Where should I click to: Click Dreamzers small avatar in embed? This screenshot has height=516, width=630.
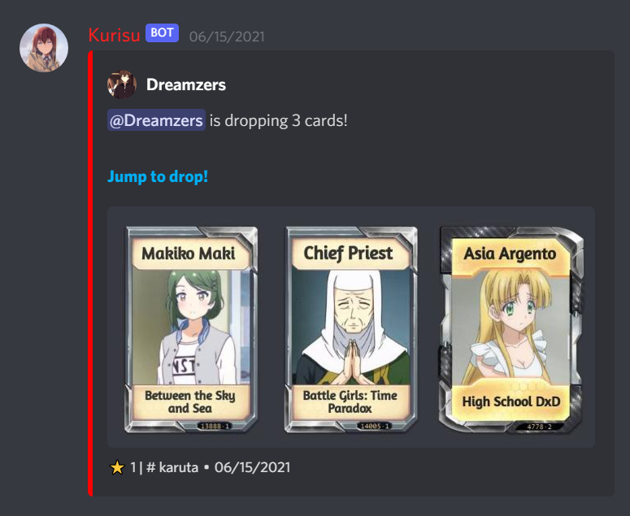(122, 85)
